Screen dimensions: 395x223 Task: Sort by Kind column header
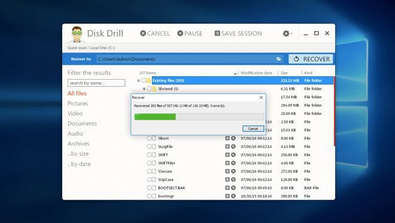[308, 73]
